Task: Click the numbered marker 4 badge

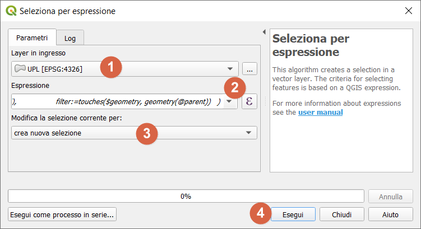Action: 260,213
